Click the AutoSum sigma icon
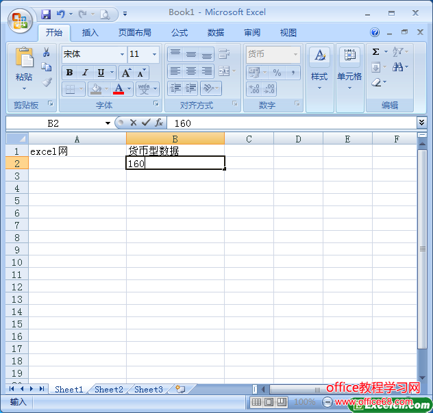The image size is (433, 413). 375,51
